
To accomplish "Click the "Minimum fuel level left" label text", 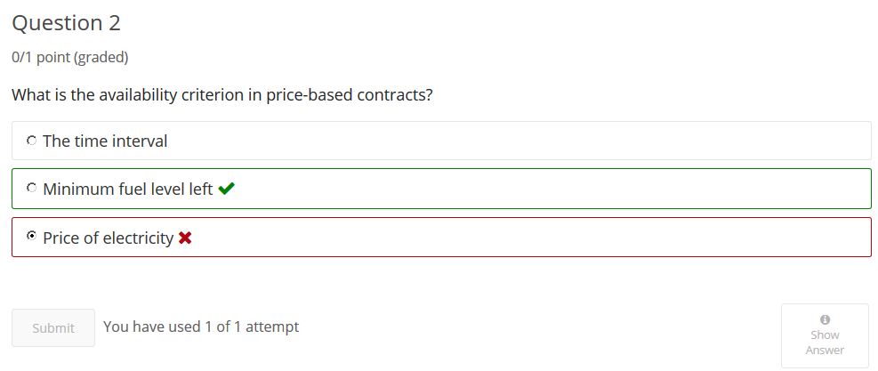I will 128,190.
